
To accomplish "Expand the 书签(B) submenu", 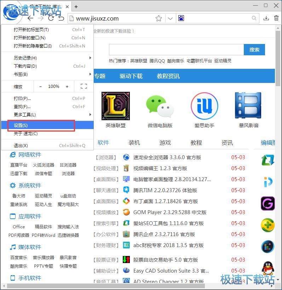I will coord(47,74).
